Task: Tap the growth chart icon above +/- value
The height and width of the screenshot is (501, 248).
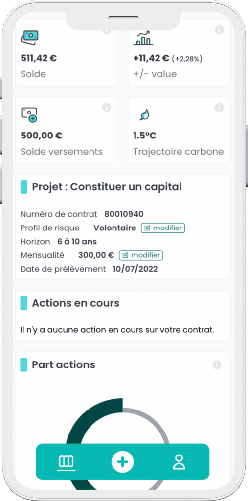Action: [143, 37]
